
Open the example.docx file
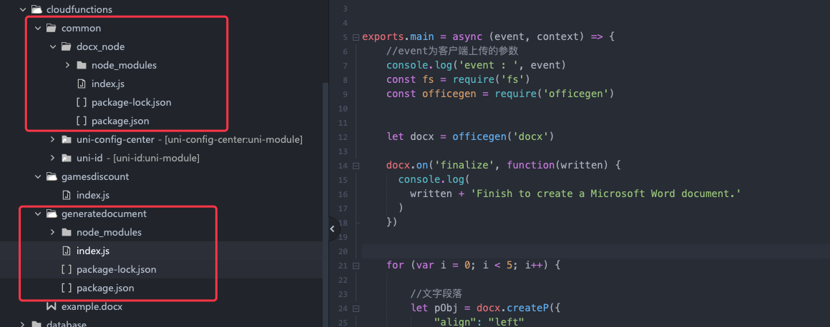[x=92, y=306]
